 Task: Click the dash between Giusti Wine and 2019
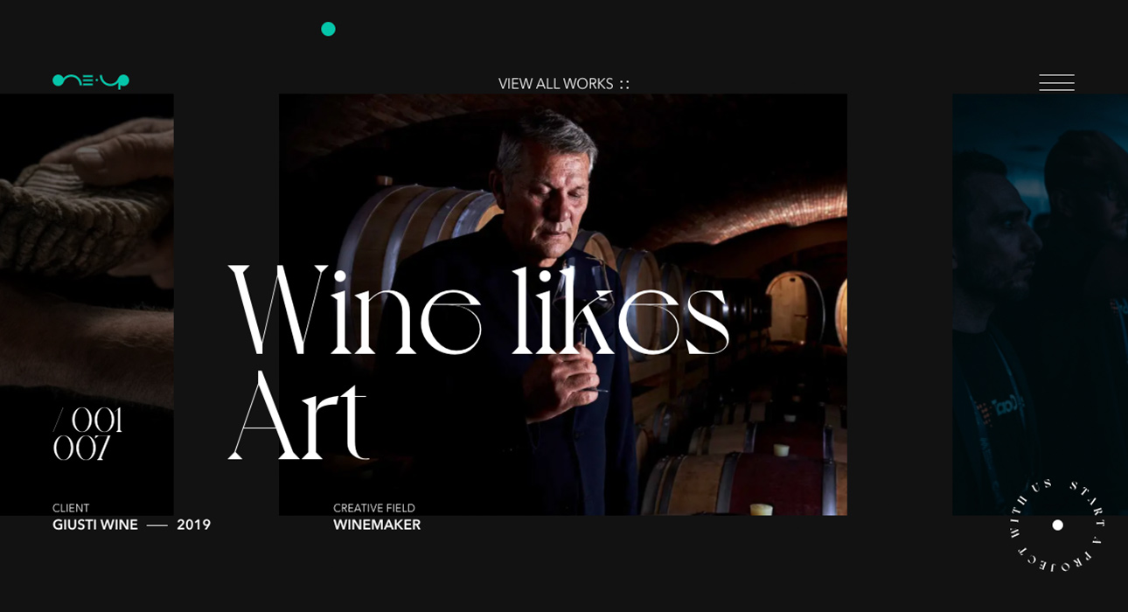pyautogui.click(x=157, y=525)
